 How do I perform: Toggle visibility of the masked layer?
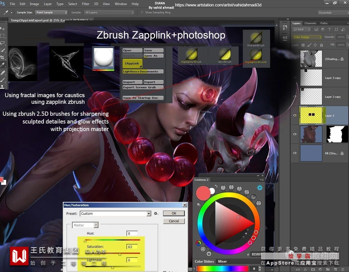[x=295, y=134]
